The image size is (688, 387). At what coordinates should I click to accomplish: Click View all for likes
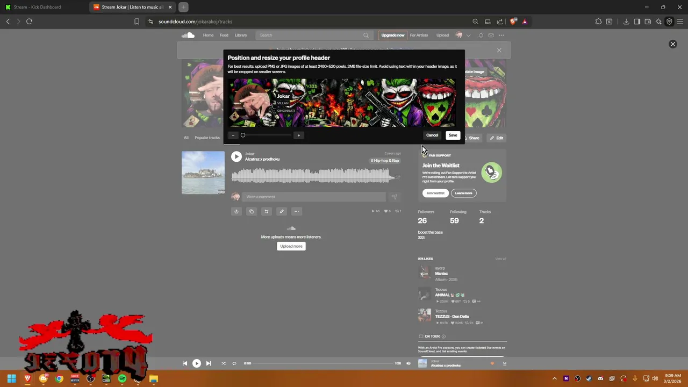point(500,259)
